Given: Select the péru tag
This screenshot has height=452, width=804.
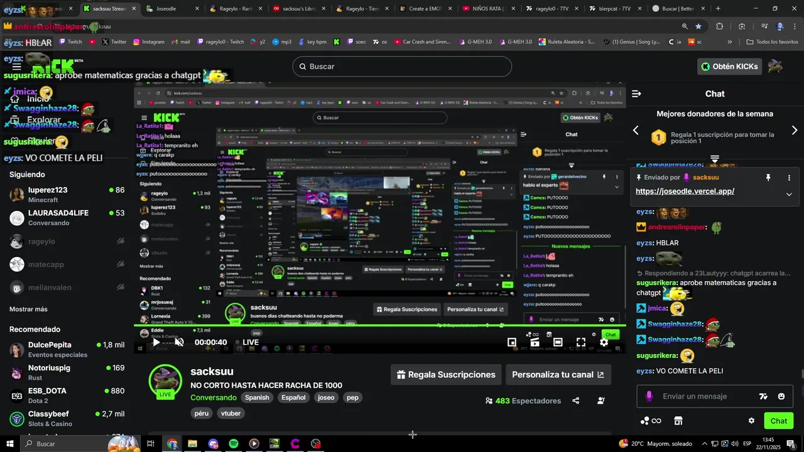Looking at the screenshot, I should [x=202, y=413].
